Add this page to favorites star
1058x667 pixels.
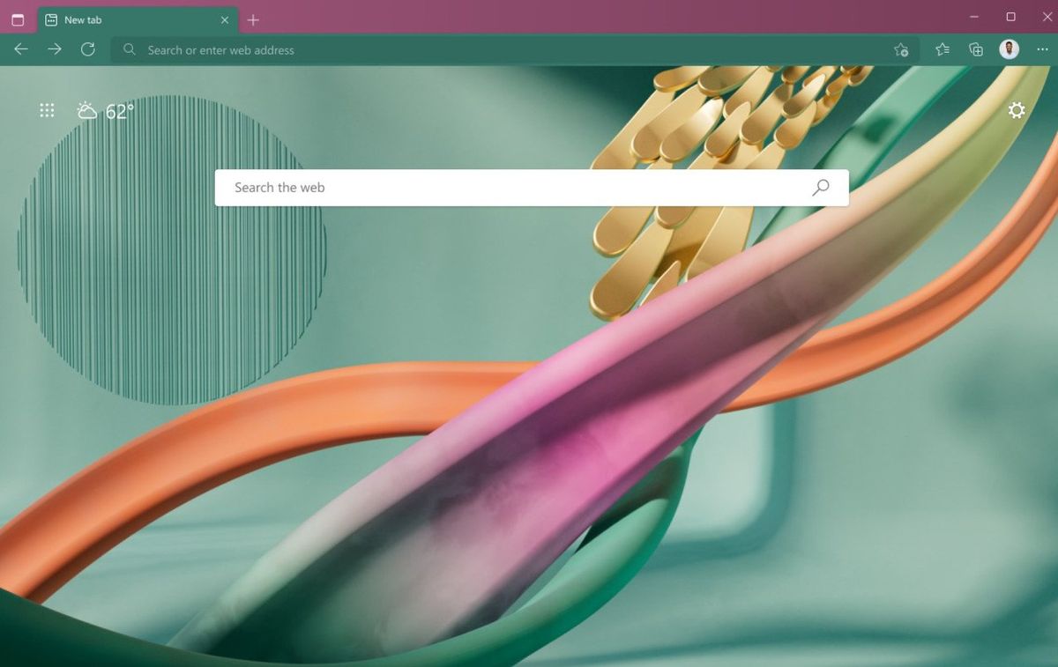900,50
